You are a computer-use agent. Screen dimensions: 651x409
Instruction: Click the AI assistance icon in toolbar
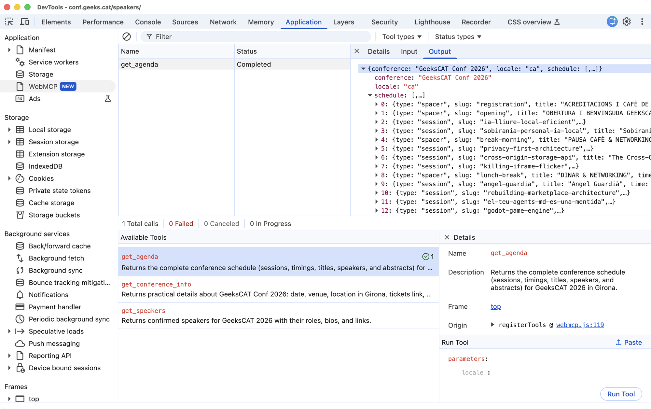612,22
